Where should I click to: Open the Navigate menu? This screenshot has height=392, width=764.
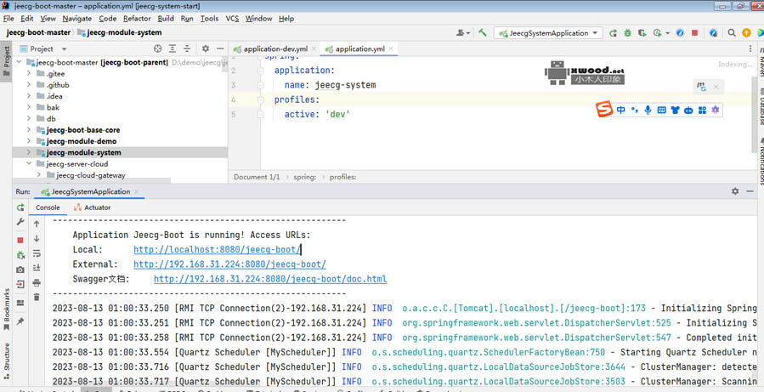pyautogui.click(x=77, y=19)
